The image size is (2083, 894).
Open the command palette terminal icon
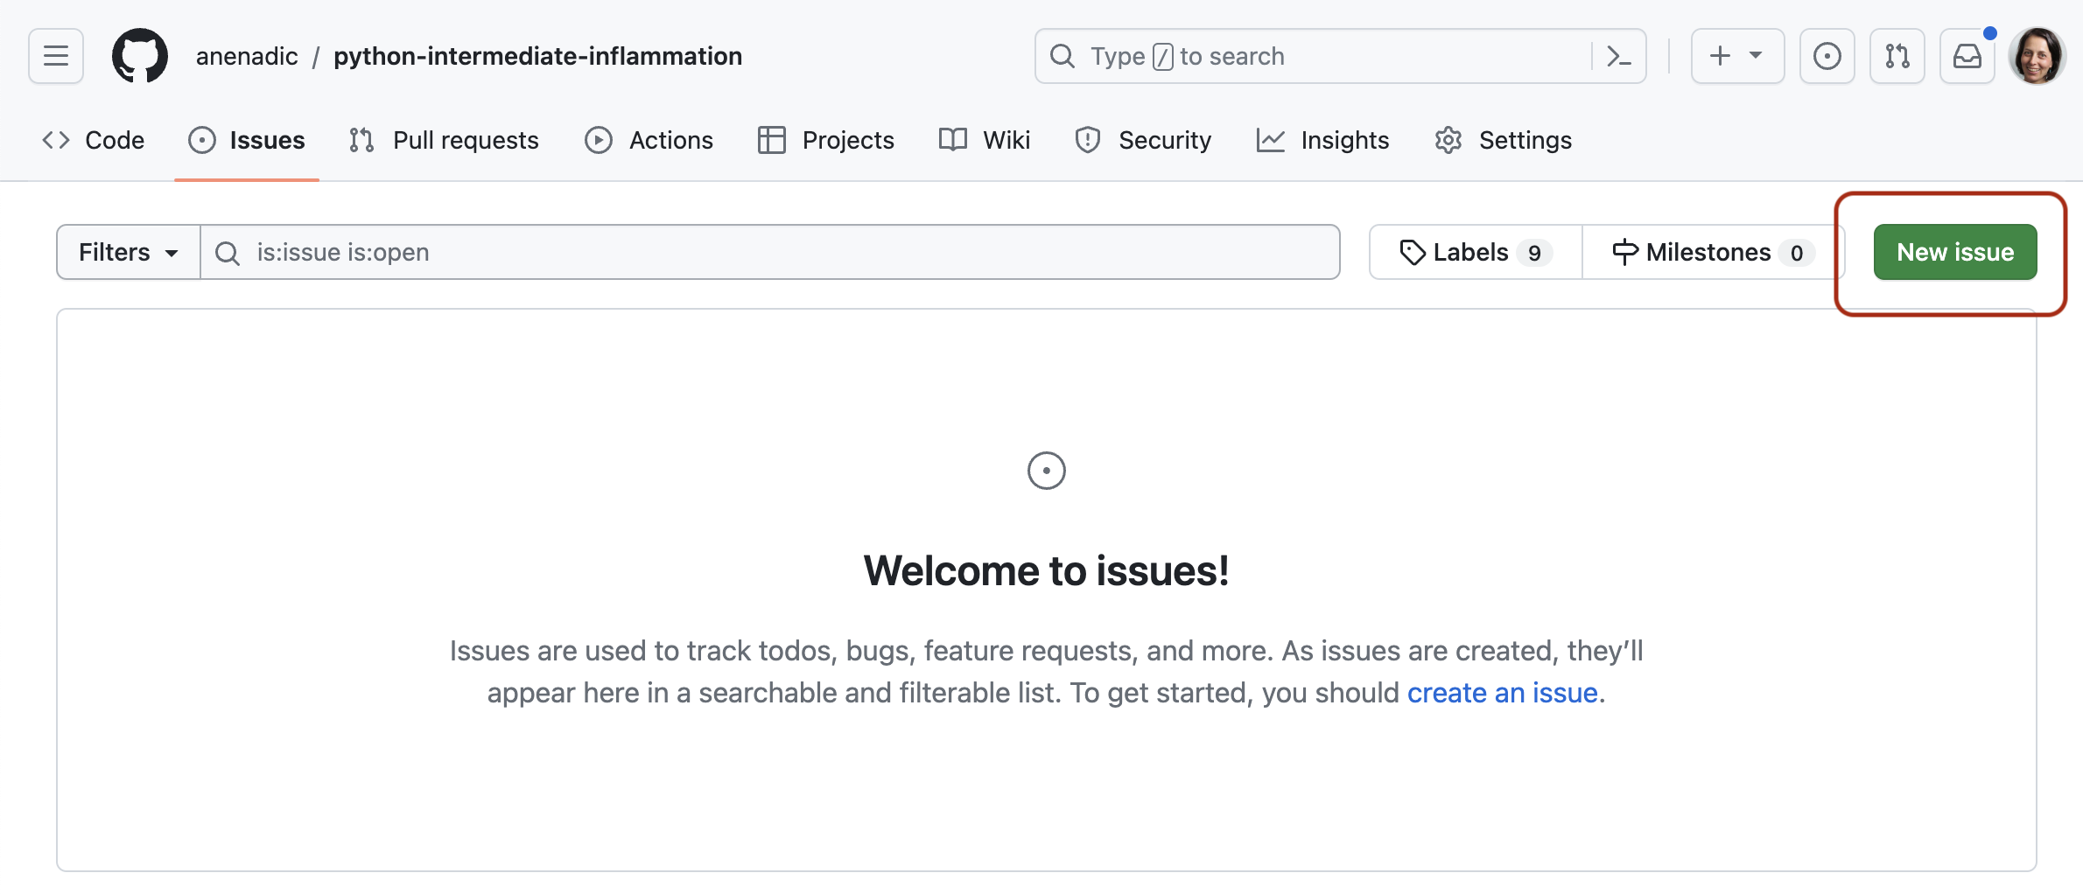tap(1619, 55)
